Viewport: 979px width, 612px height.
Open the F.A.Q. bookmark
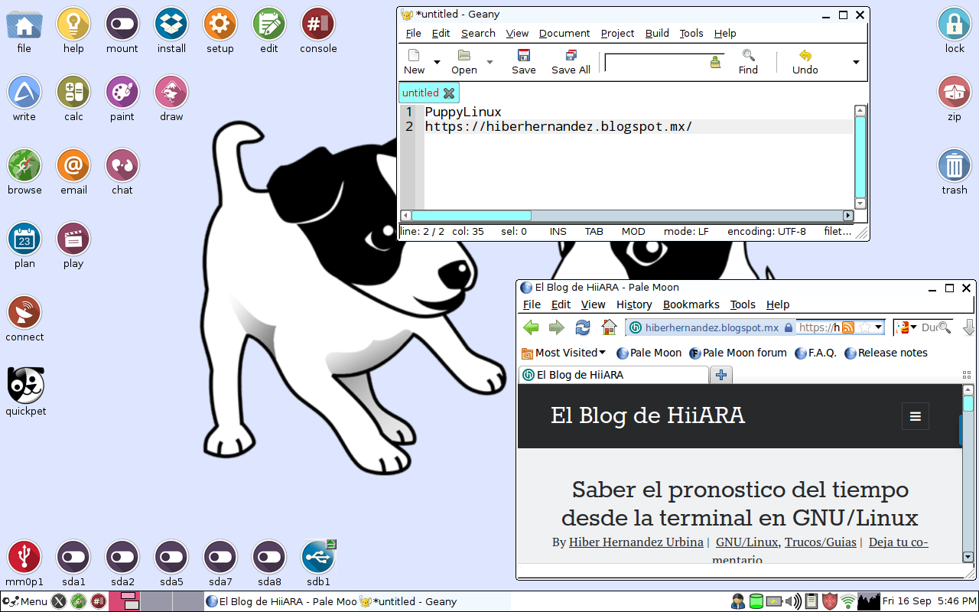[x=815, y=353]
